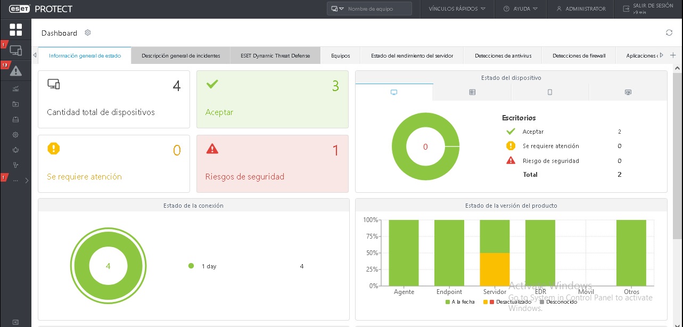Open the VÍNCULOS RÁPIDOS dropdown

pos(456,9)
